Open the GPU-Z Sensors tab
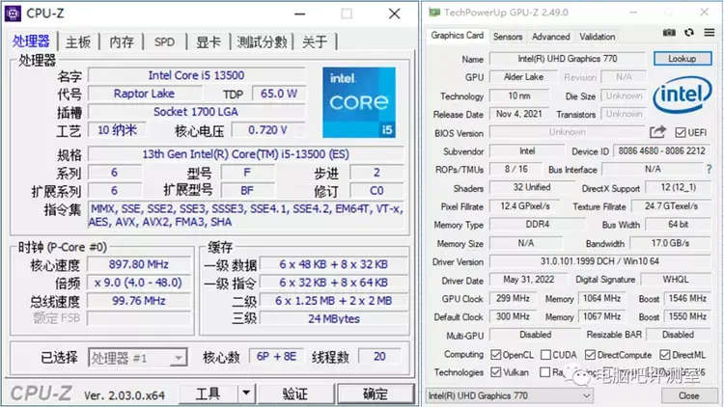The height and width of the screenshot is (407, 724). click(508, 37)
